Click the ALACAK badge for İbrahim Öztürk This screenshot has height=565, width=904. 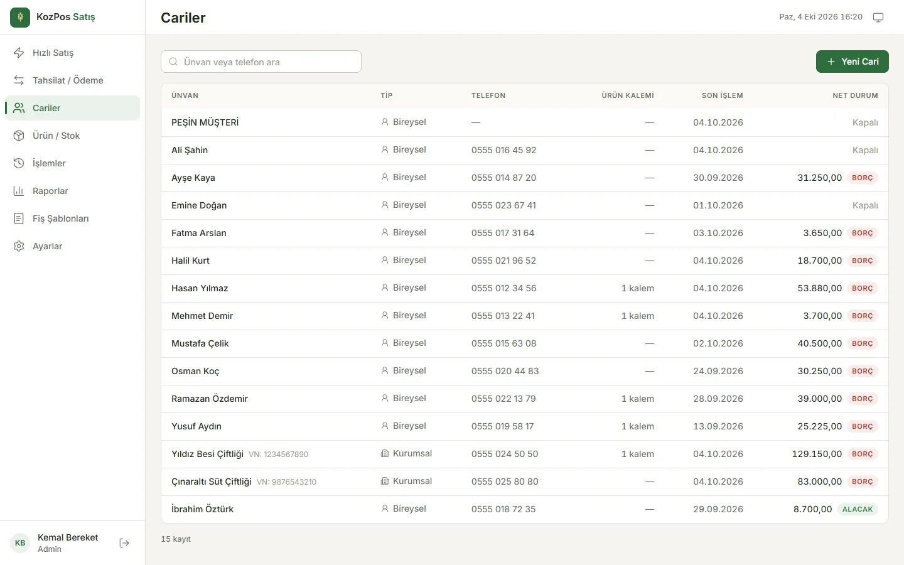(x=858, y=509)
